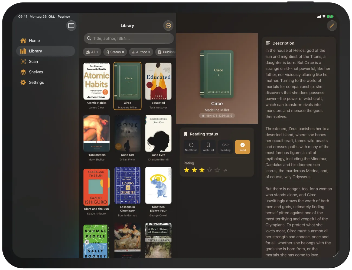
Task: Rate the book two stars
Action: [x=194, y=170]
